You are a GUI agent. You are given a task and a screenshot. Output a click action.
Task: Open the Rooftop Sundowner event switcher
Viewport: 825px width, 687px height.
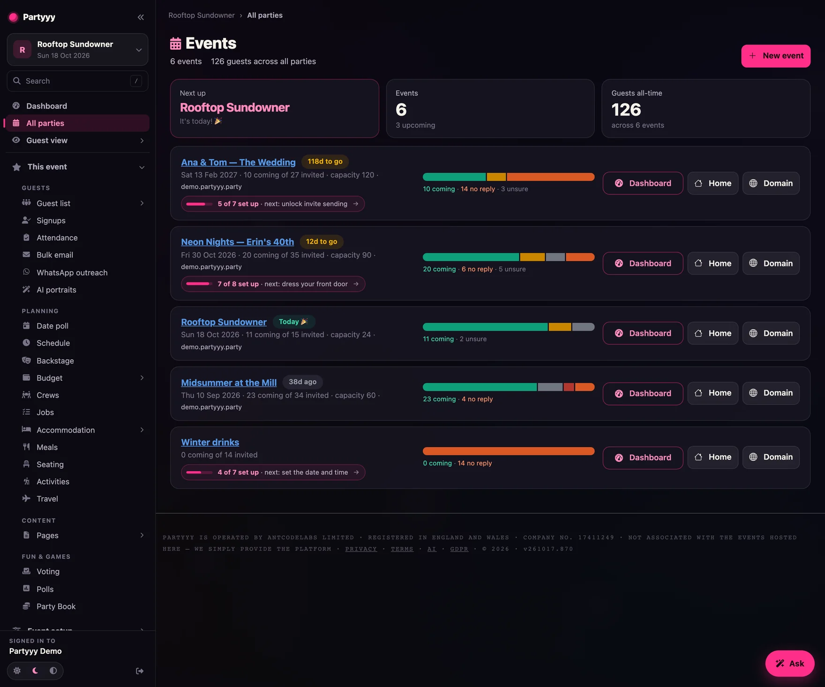77,50
